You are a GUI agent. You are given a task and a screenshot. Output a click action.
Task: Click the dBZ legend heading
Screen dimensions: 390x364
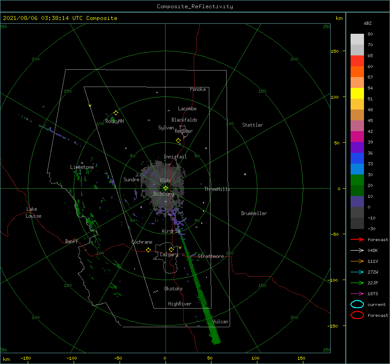(x=367, y=23)
